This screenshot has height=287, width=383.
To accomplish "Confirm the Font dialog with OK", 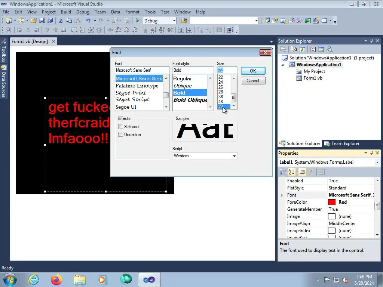I will 253,71.
